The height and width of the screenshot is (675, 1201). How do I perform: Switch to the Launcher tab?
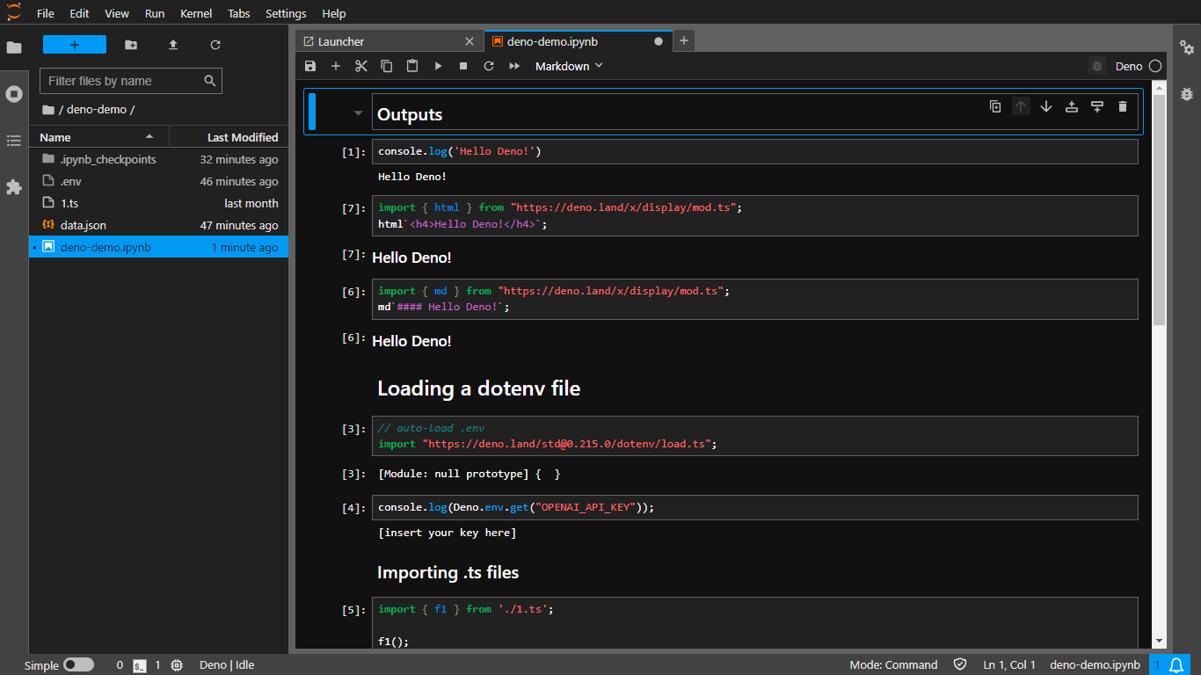pos(341,41)
